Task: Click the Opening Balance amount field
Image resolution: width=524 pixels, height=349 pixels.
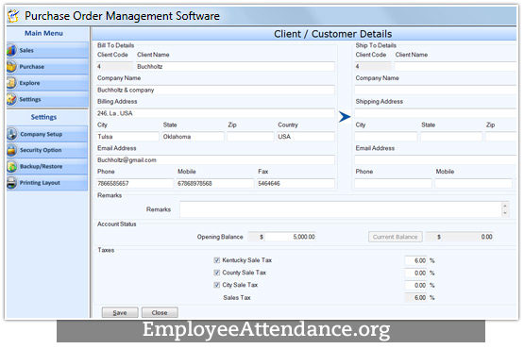Action: pos(291,237)
